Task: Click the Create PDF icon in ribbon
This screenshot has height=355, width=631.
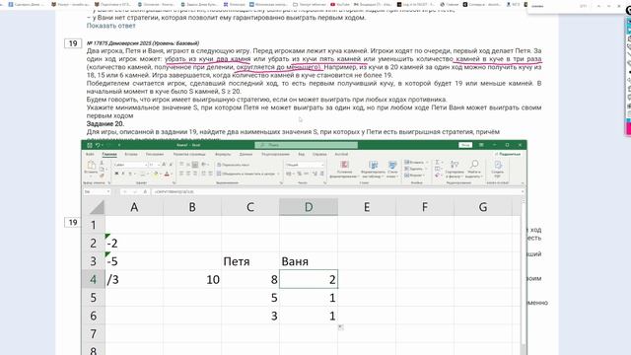Action: click(498, 165)
